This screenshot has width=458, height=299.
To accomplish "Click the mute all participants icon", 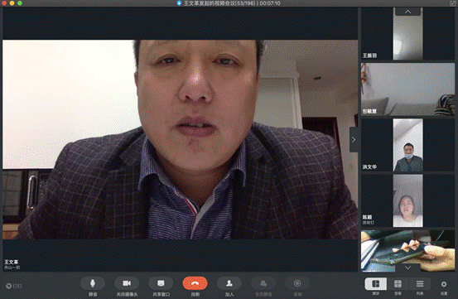I will 263,283.
